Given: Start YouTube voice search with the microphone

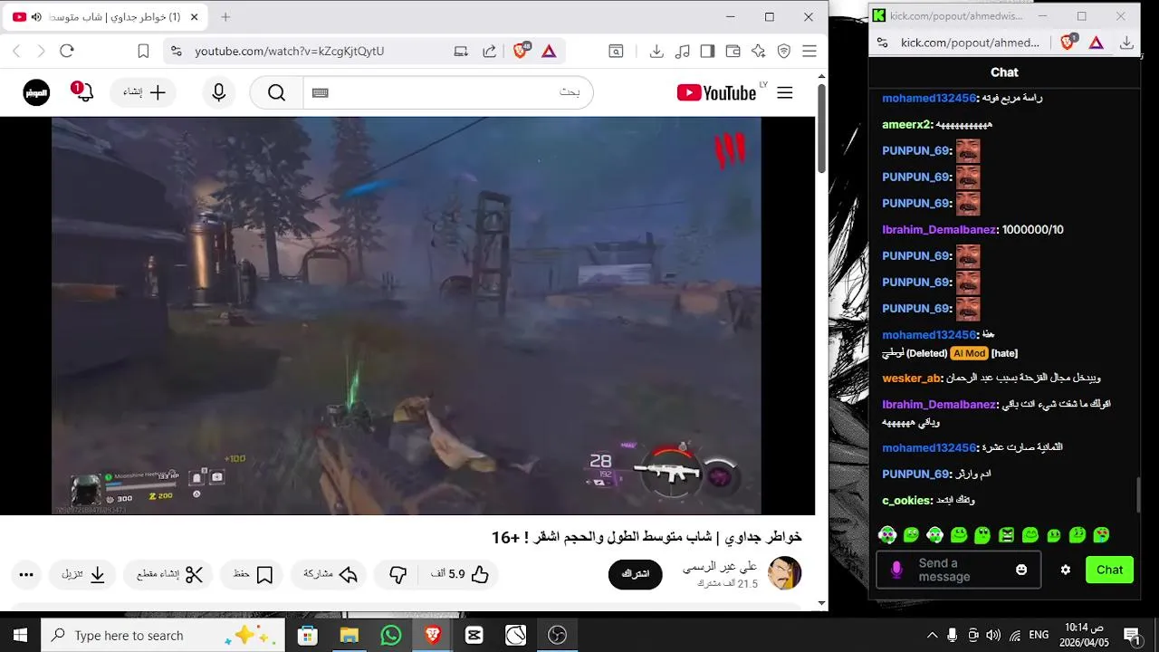Looking at the screenshot, I should tap(218, 92).
